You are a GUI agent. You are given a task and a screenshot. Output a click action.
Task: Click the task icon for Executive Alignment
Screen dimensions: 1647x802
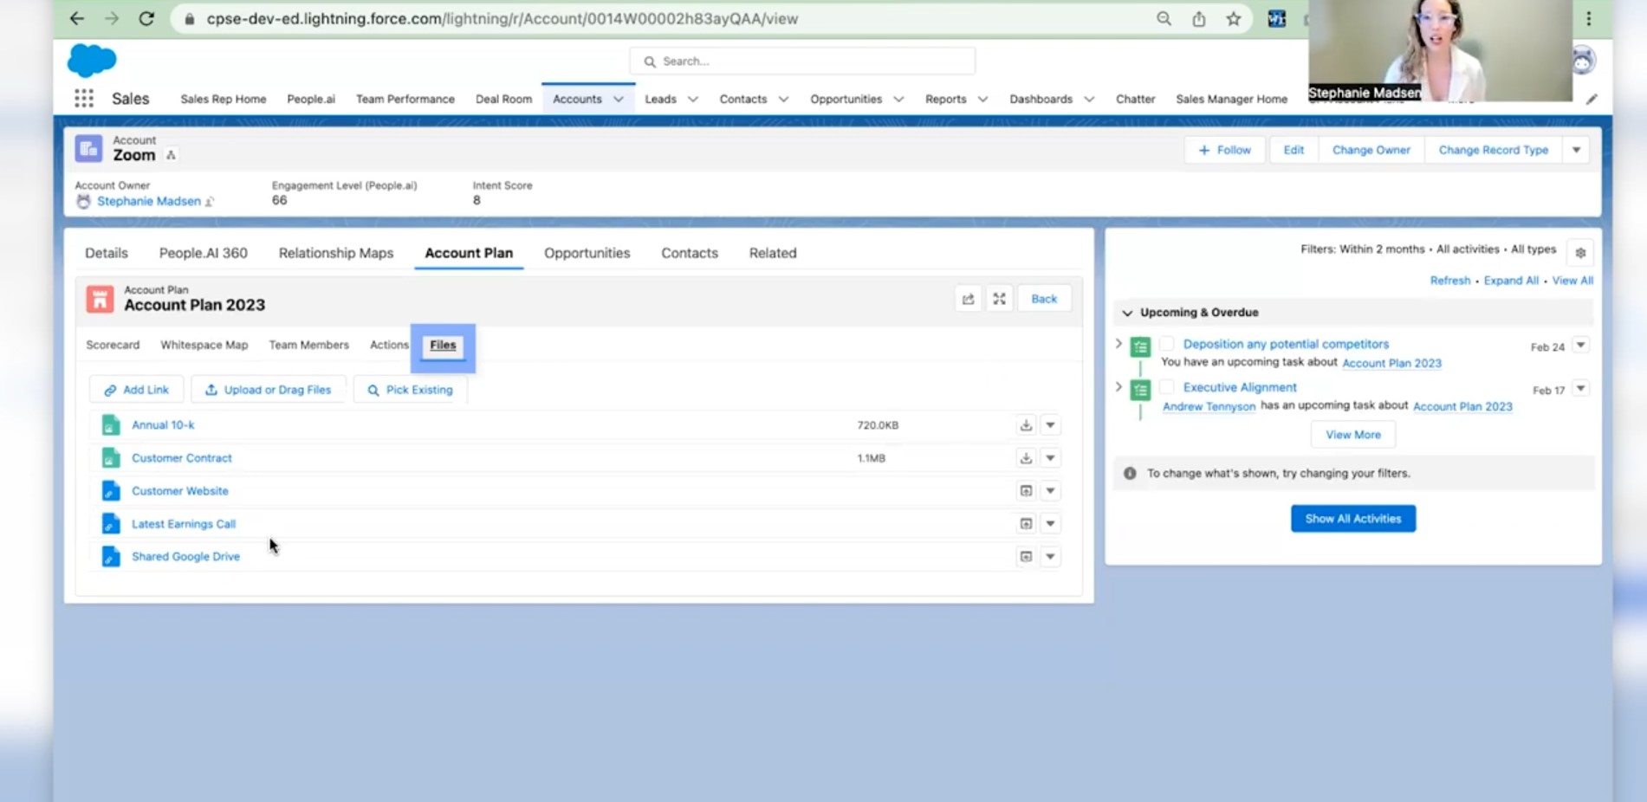pyautogui.click(x=1140, y=390)
